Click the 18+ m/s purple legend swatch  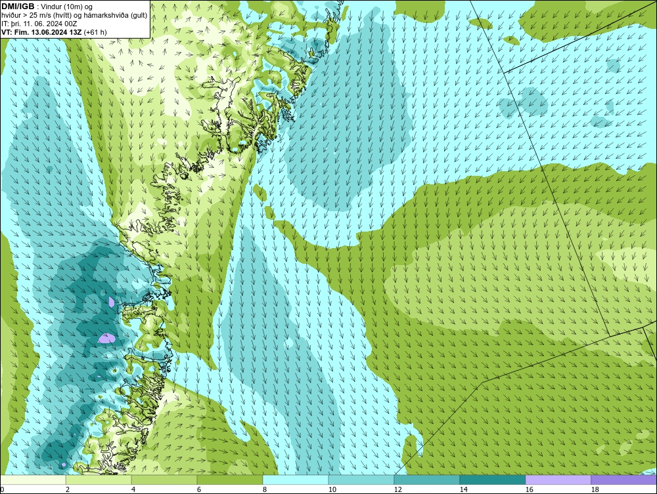click(x=624, y=480)
